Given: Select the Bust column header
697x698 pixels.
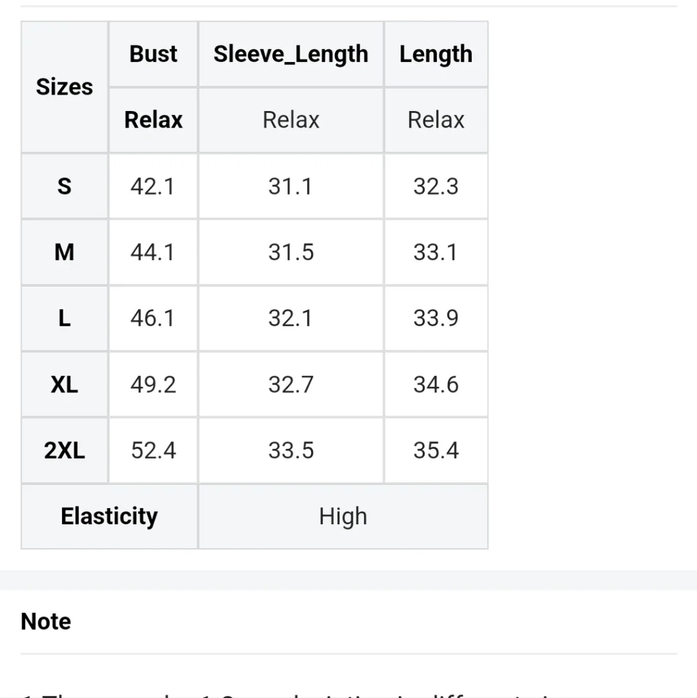Looking at the screenshot, I should point(153,54).
